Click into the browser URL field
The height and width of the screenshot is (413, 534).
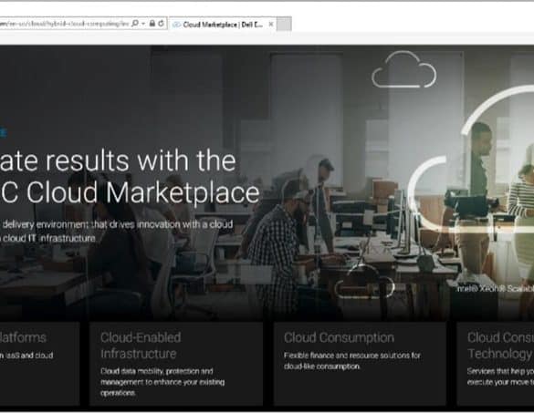[65, 24]
